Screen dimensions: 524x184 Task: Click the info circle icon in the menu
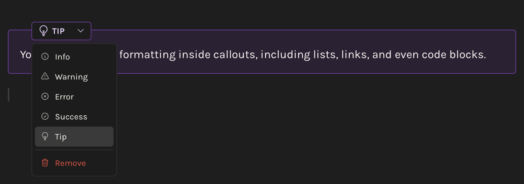pos(45,57)
